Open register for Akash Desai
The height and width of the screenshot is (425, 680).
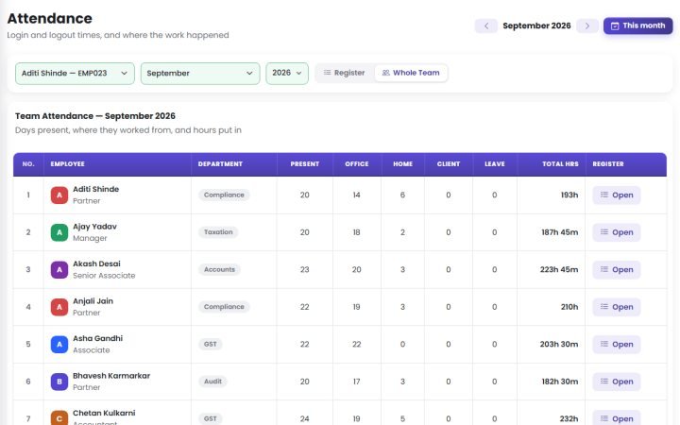(616, 270)
